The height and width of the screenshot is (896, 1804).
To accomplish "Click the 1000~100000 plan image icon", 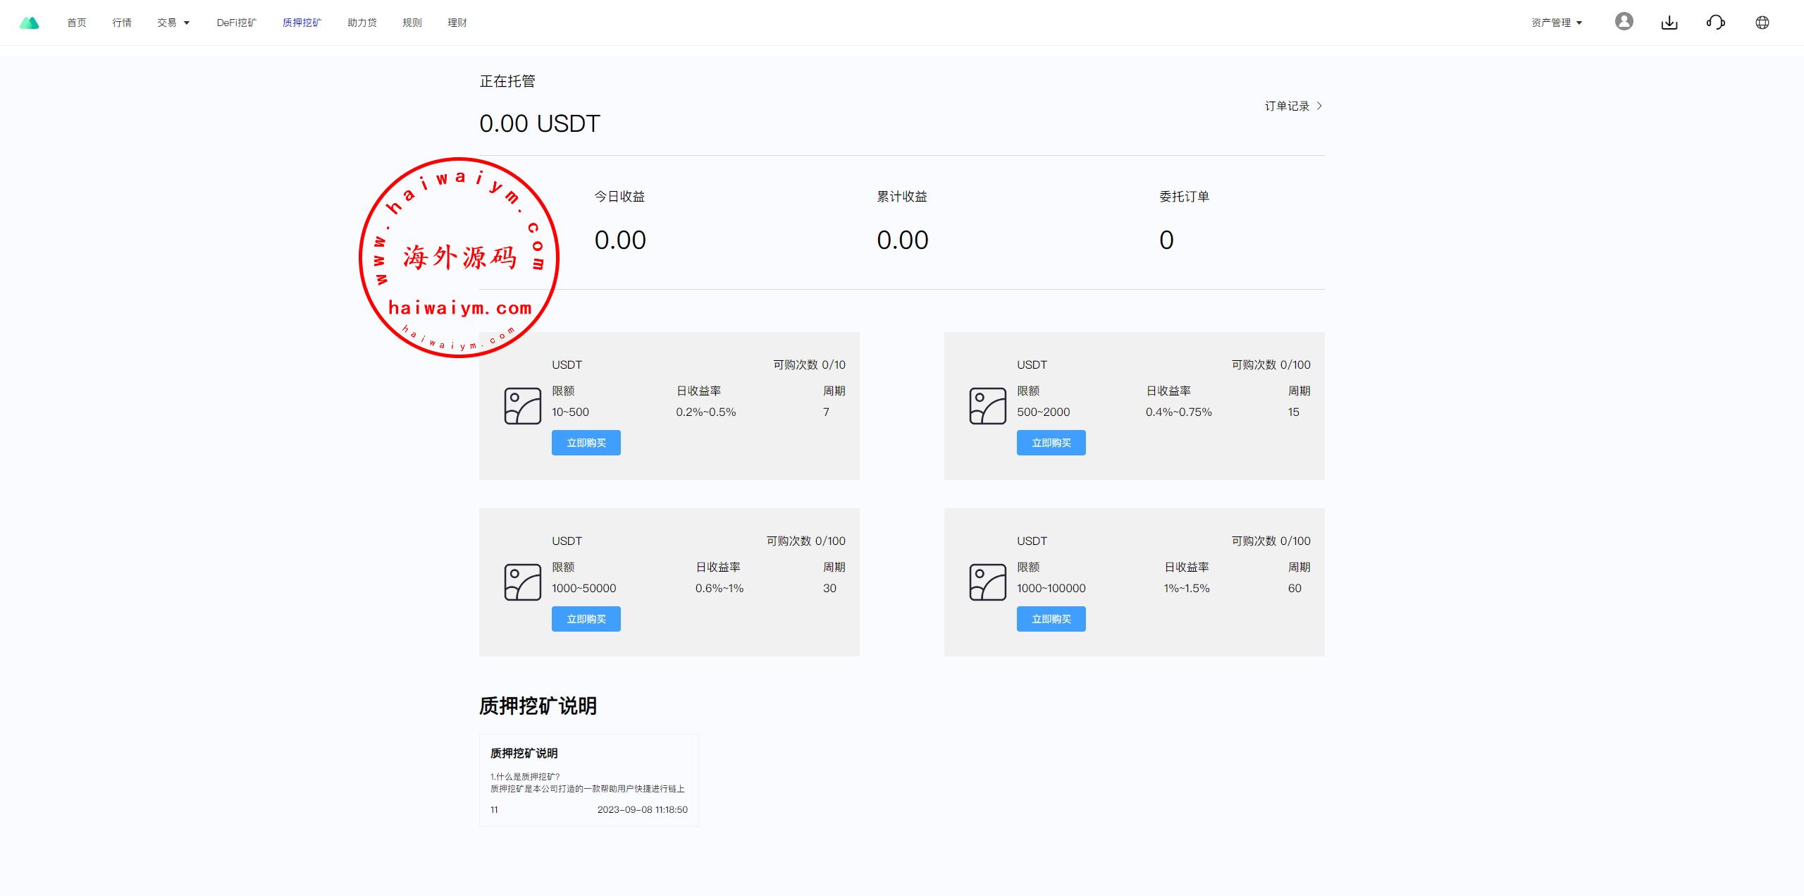I will click(x=987, y=582).
